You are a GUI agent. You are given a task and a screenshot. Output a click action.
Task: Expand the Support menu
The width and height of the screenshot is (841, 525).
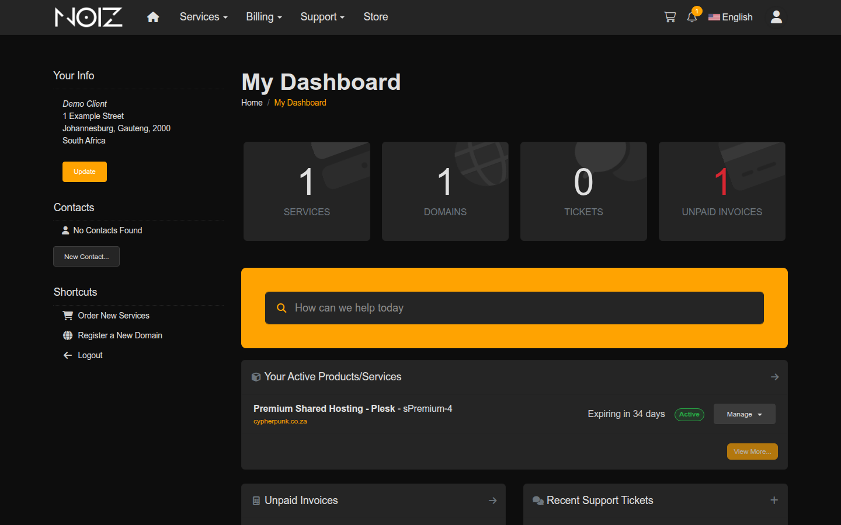pyautogui.click(x=322, y=17)
